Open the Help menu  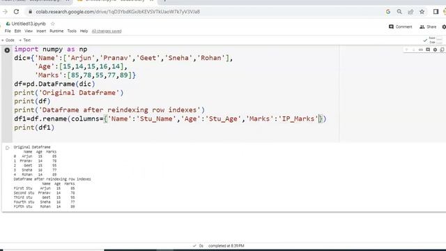(84, 31)
